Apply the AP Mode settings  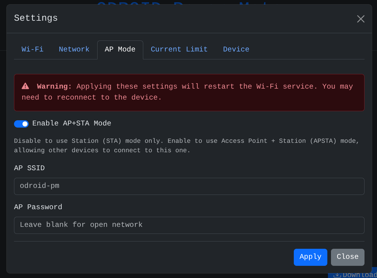tap(310, 257)
